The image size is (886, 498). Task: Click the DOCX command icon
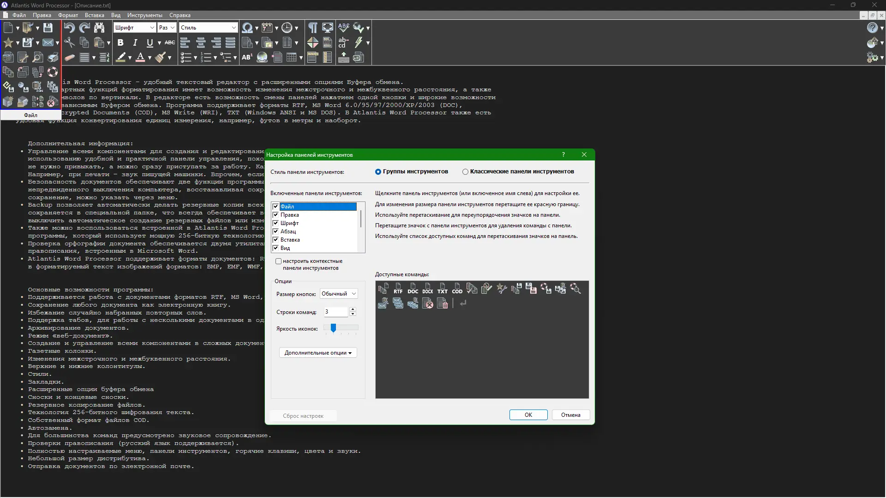coord(428,289)
